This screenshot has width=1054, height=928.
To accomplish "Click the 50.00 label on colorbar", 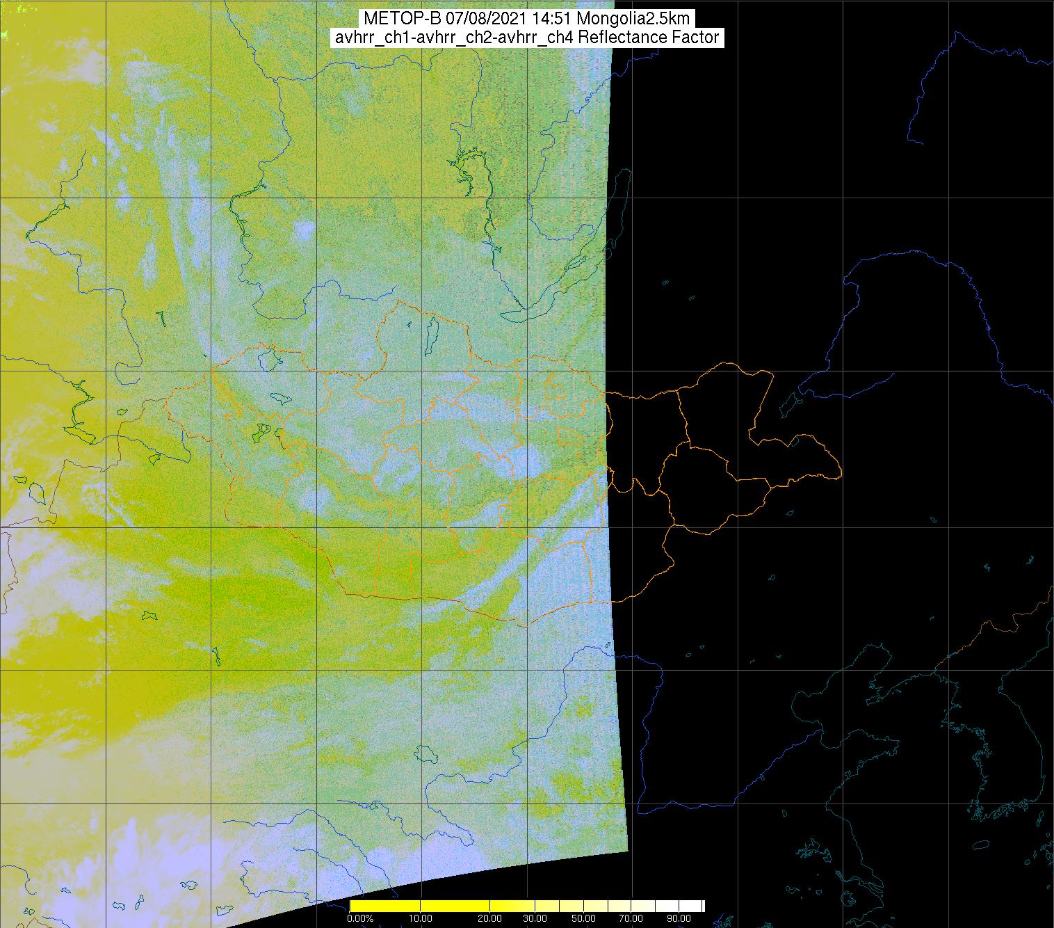I will click(x=585, y=919).
